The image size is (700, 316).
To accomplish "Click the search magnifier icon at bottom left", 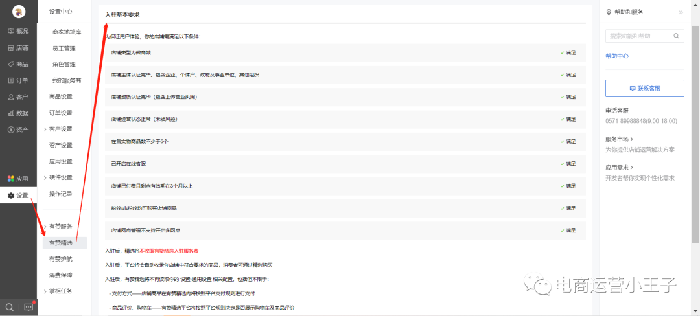I will pos(10,306).
